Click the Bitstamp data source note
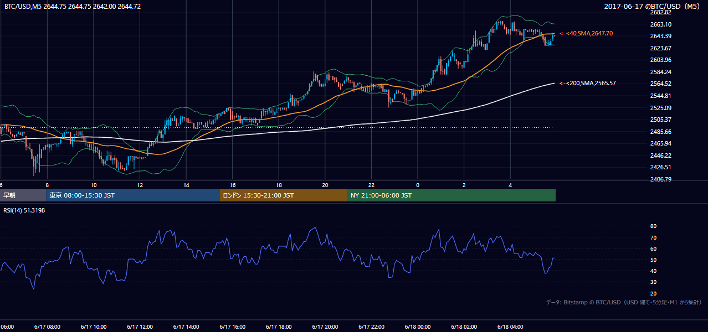Screen dimensions: 708x332 pyautogui.click(x=624, y=302)
